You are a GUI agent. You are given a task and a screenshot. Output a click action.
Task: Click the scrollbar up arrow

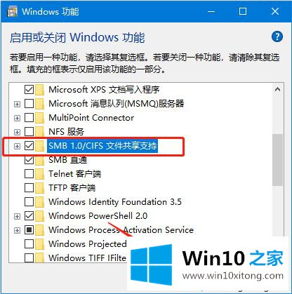pos(278,89)
